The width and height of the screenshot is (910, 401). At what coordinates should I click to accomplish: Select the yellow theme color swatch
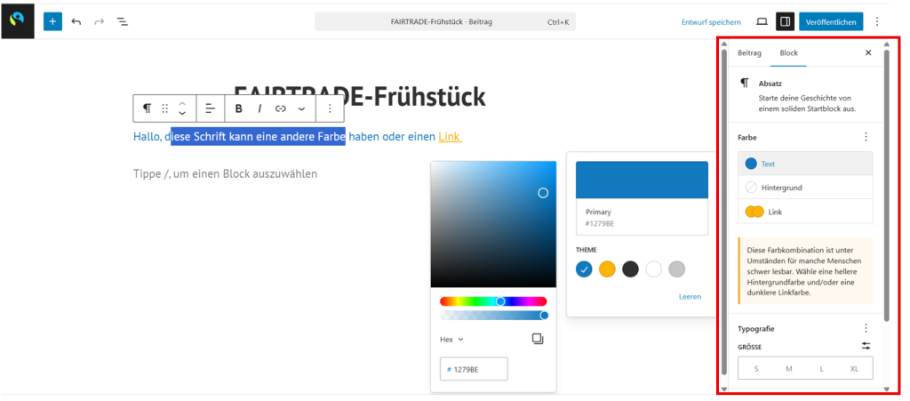click(607, 269)
